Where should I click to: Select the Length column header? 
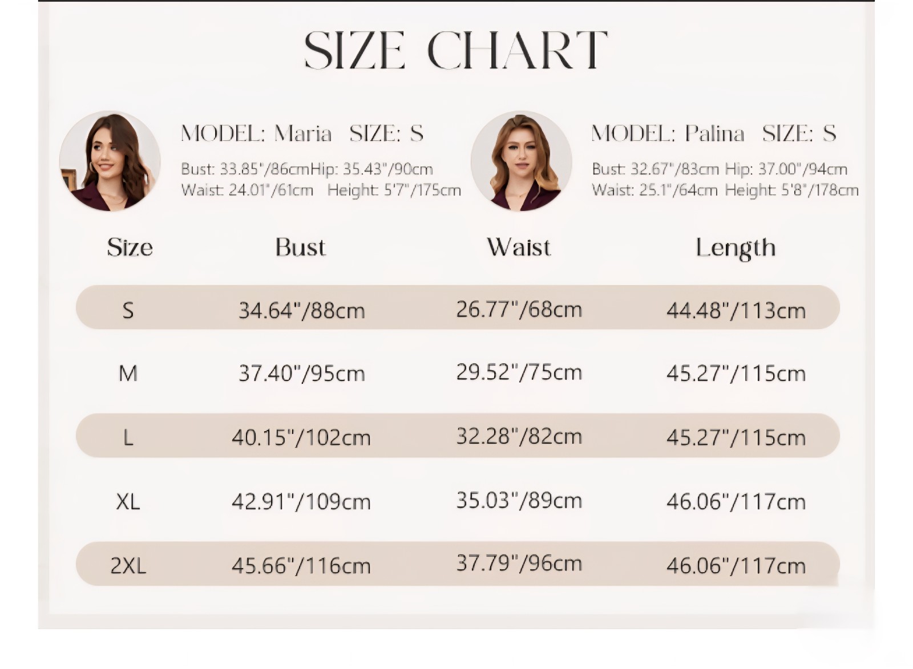[736, 249]
